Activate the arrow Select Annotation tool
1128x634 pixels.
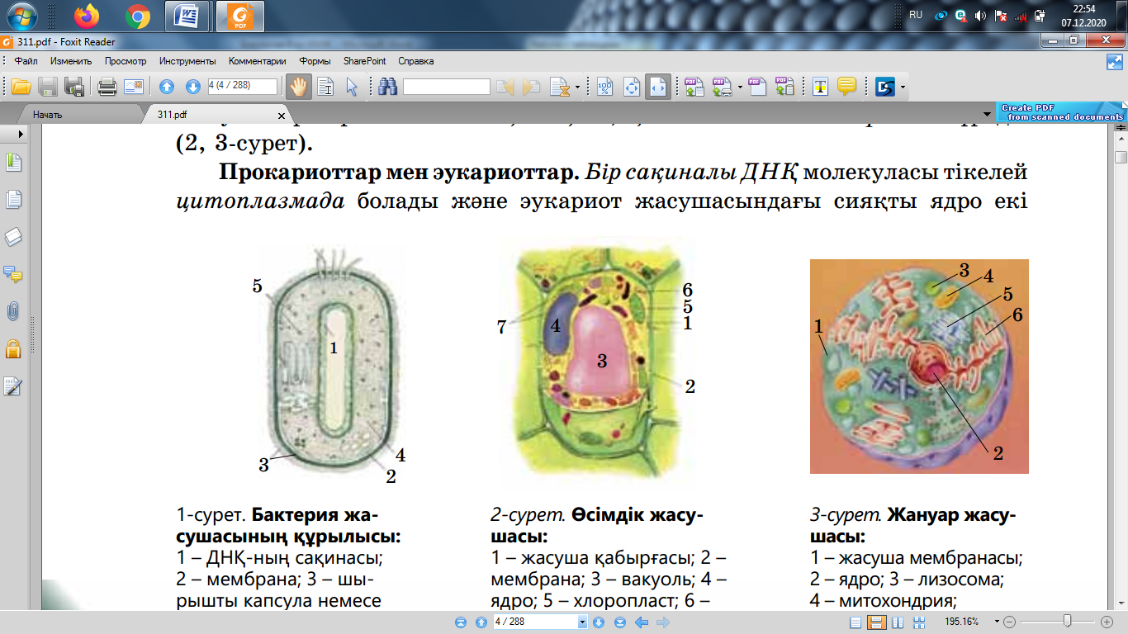click(352, 87)
